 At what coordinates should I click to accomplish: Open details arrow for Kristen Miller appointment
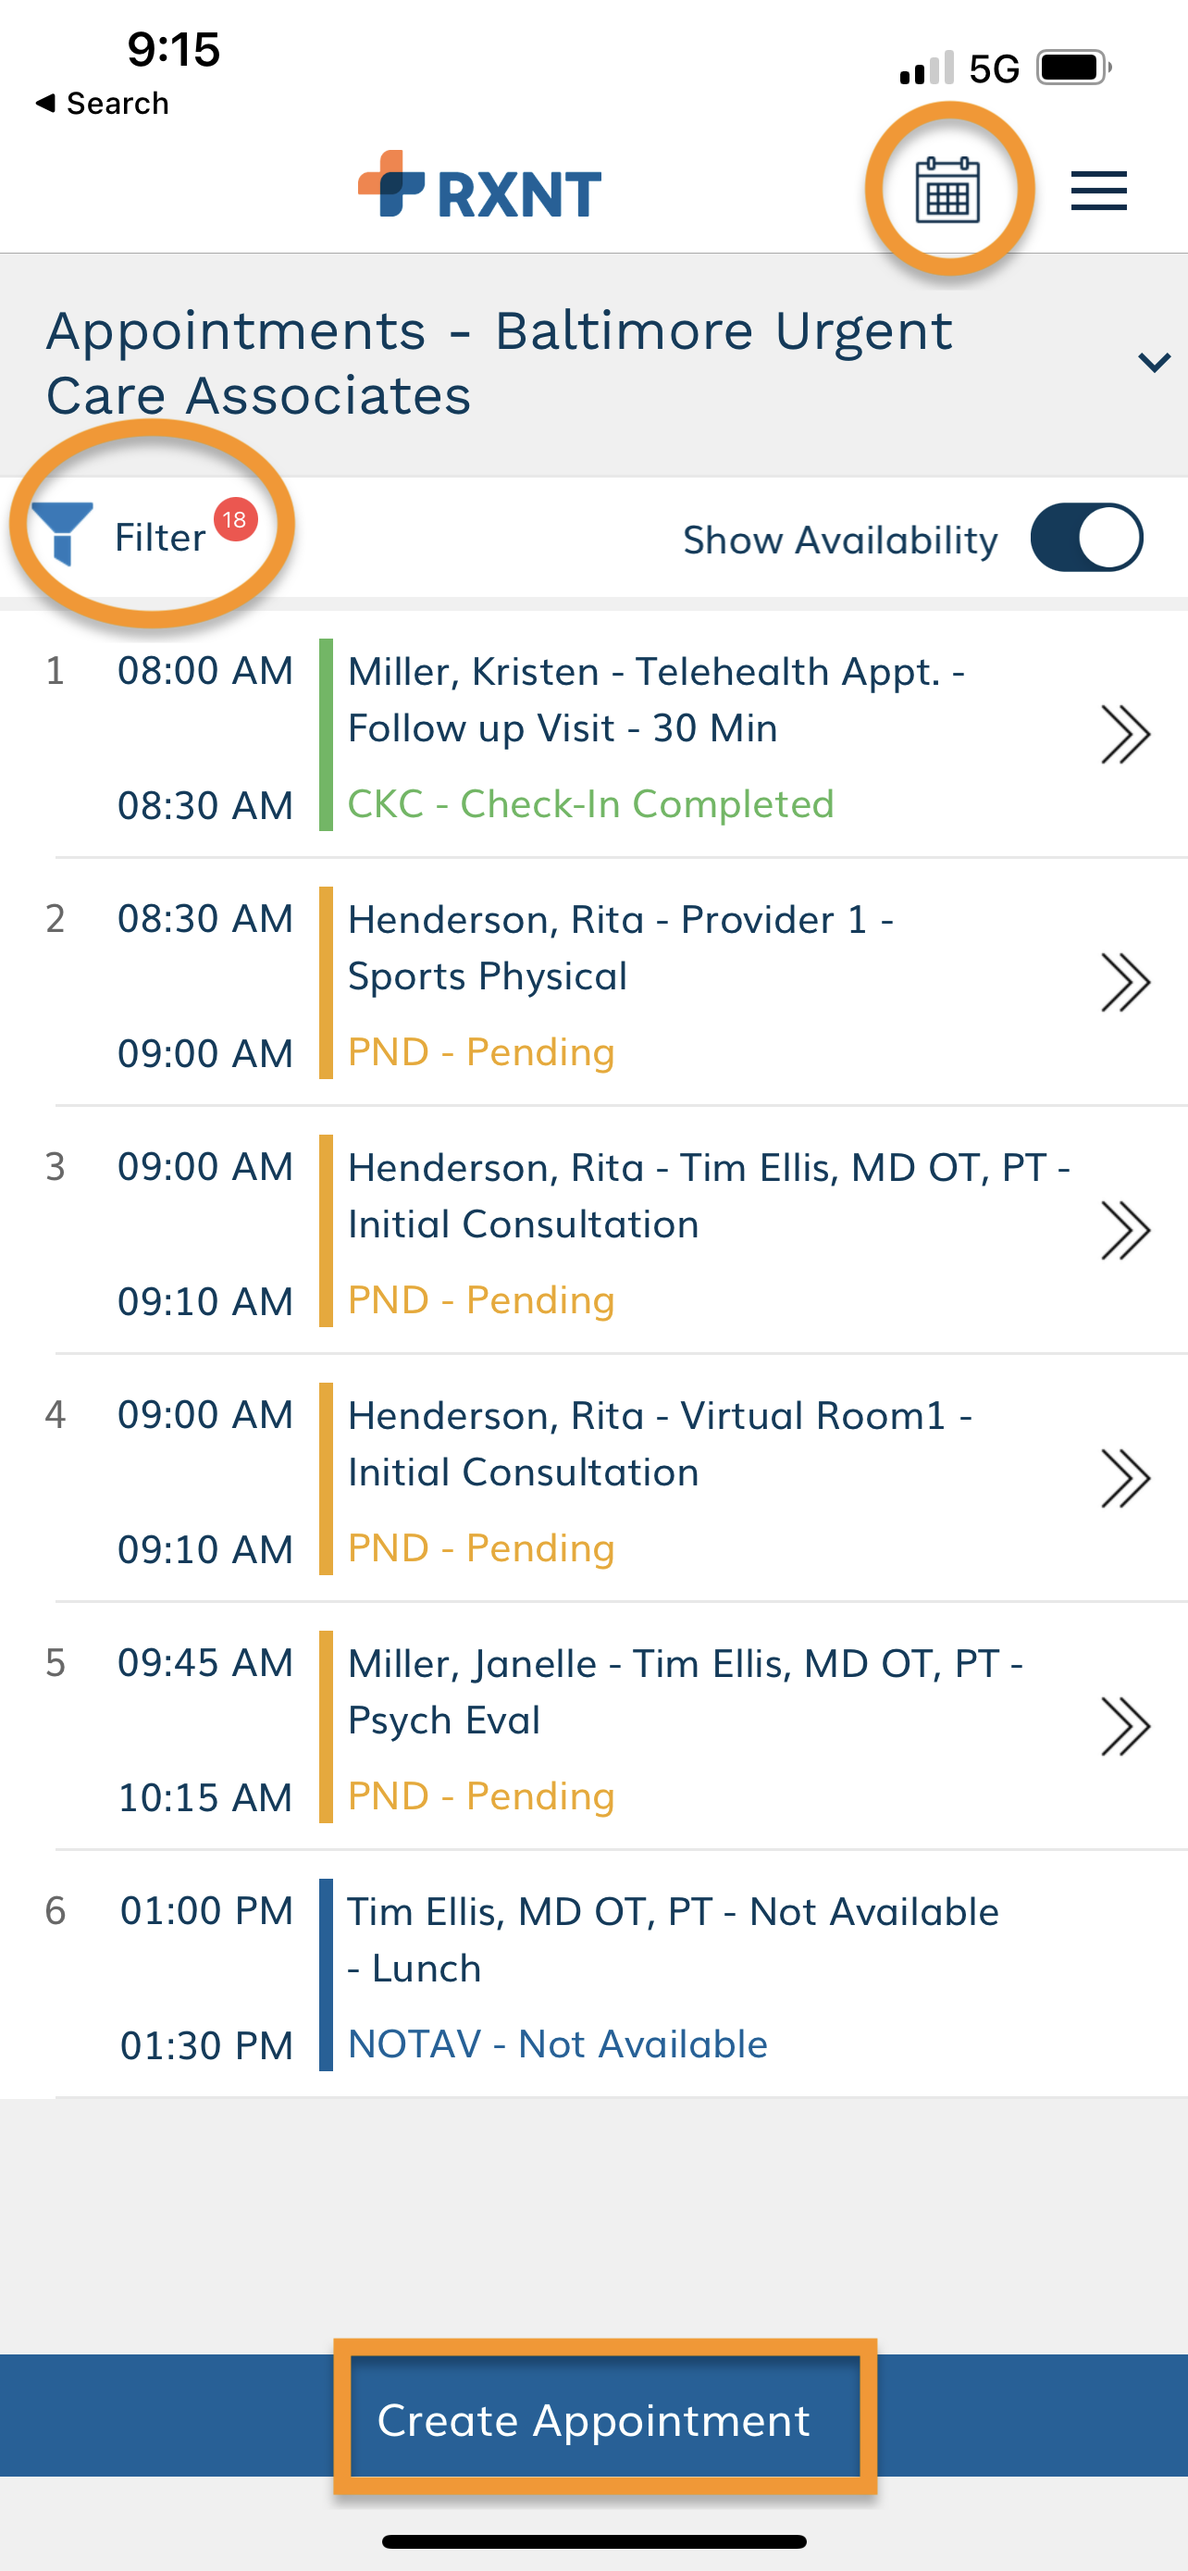click(x=1125, y=735)
